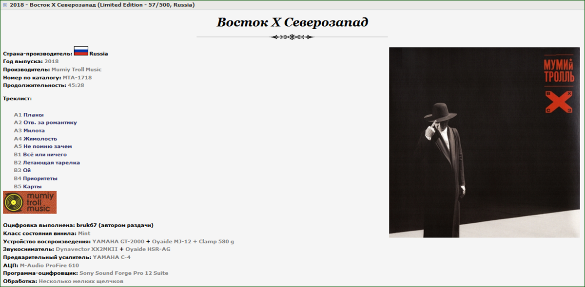Click the processing note Несколько мелких щелчков
The height and width of the screenshot is (287, 585).
81,282
